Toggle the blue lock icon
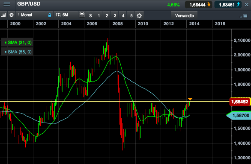The width and height of the screenshot is (251, 164). 50,15
